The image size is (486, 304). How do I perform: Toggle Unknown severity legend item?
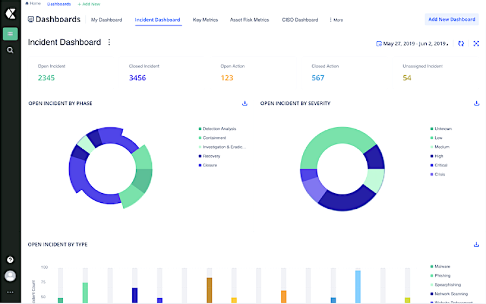(441, 129)
